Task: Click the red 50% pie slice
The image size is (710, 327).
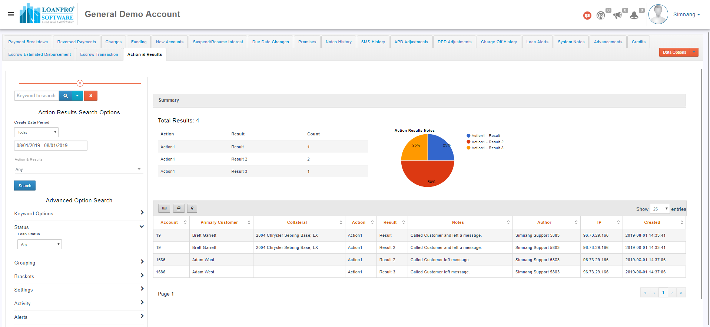Action: 428,174
